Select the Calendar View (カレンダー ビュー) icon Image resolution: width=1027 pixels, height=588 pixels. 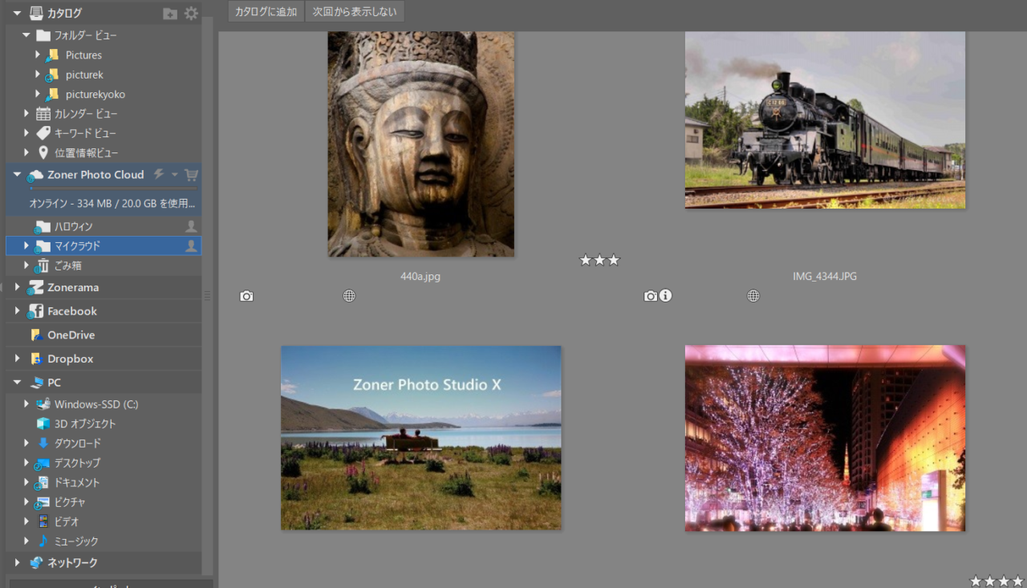[43, 114]
